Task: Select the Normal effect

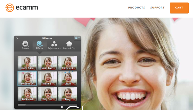Action: click(x=47, y=79)
